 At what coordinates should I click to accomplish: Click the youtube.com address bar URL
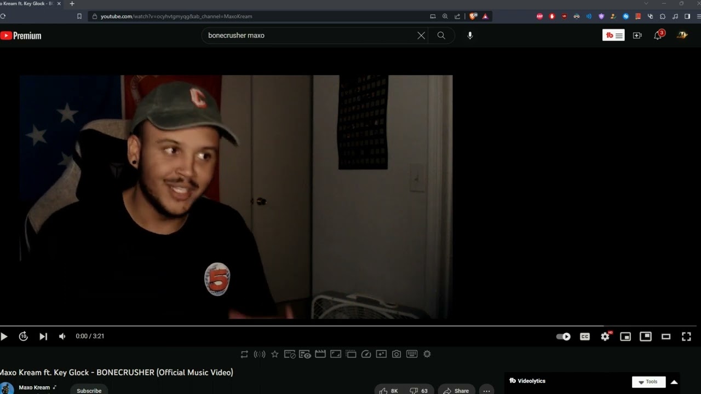pyautogui.click(x=176, y=16)
